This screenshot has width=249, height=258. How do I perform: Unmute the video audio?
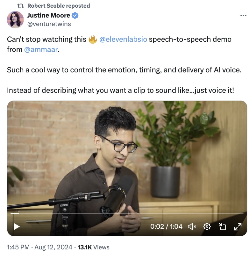(192, 226)
